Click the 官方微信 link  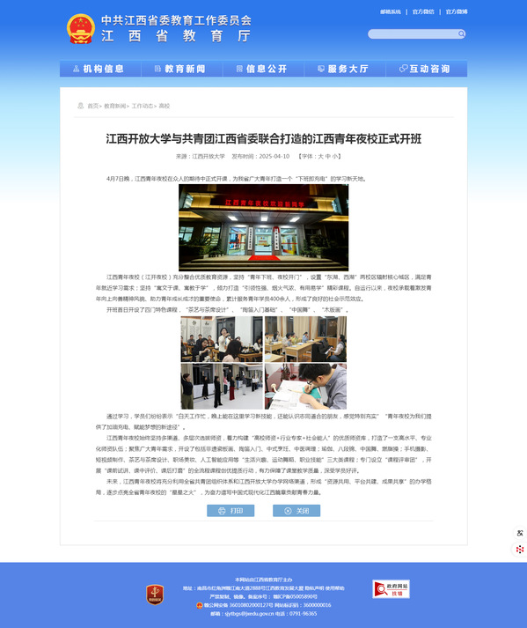[x=423, y=12]
